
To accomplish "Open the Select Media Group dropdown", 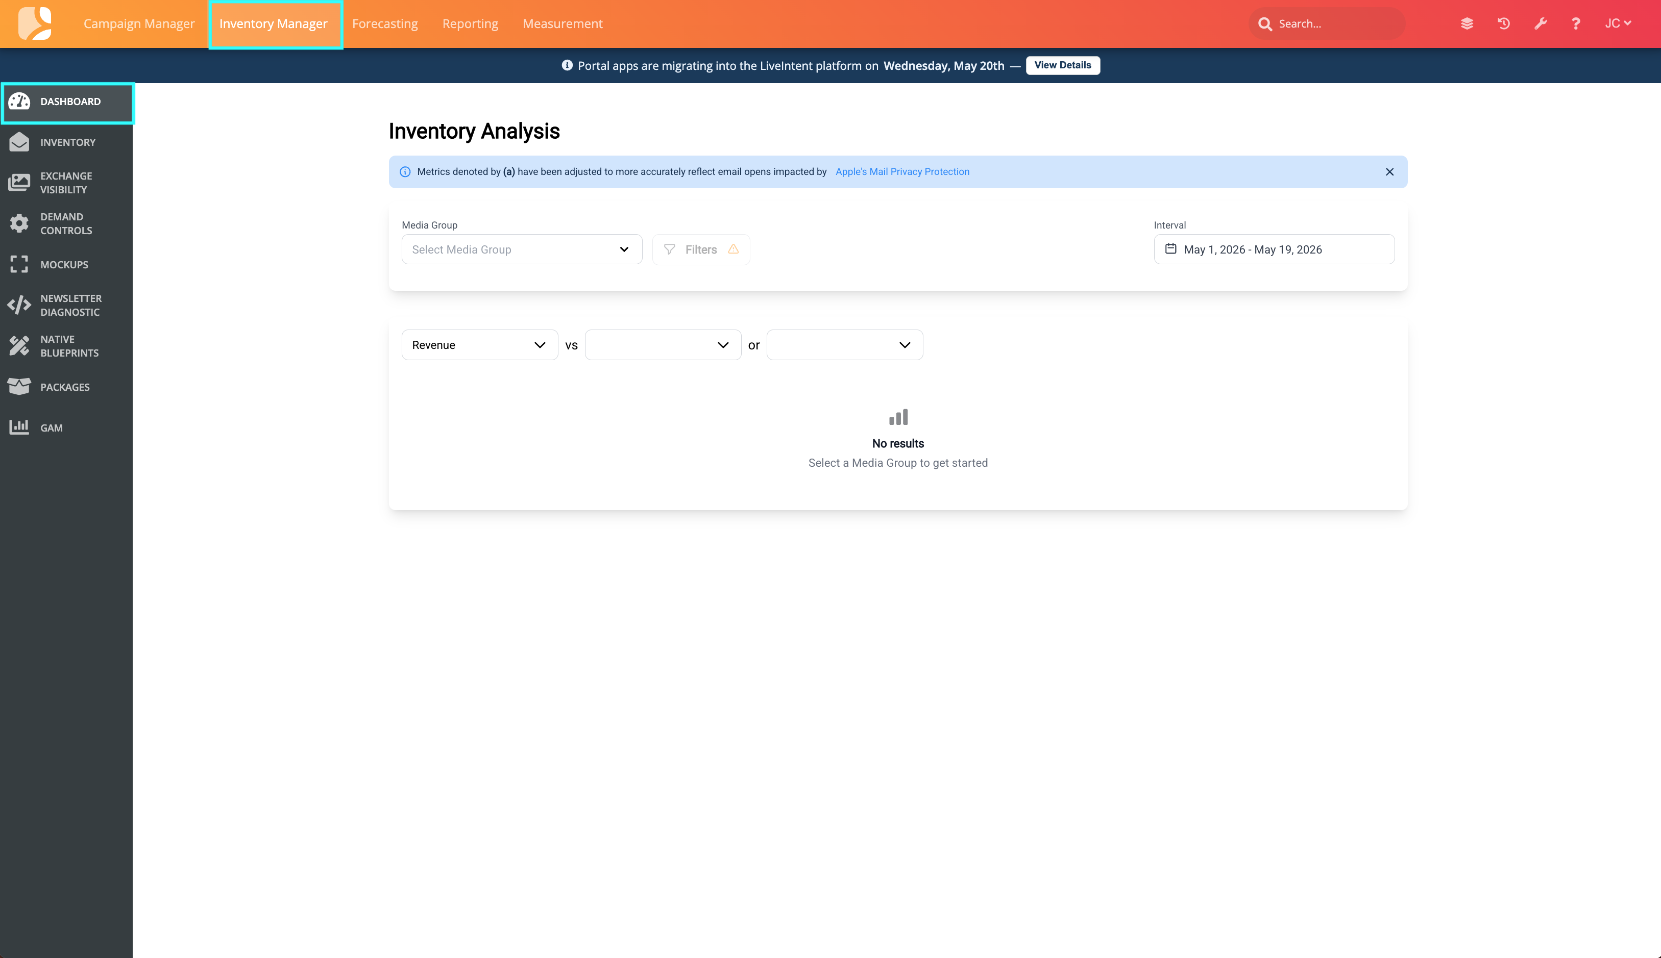I will click(x=521, y=249).
